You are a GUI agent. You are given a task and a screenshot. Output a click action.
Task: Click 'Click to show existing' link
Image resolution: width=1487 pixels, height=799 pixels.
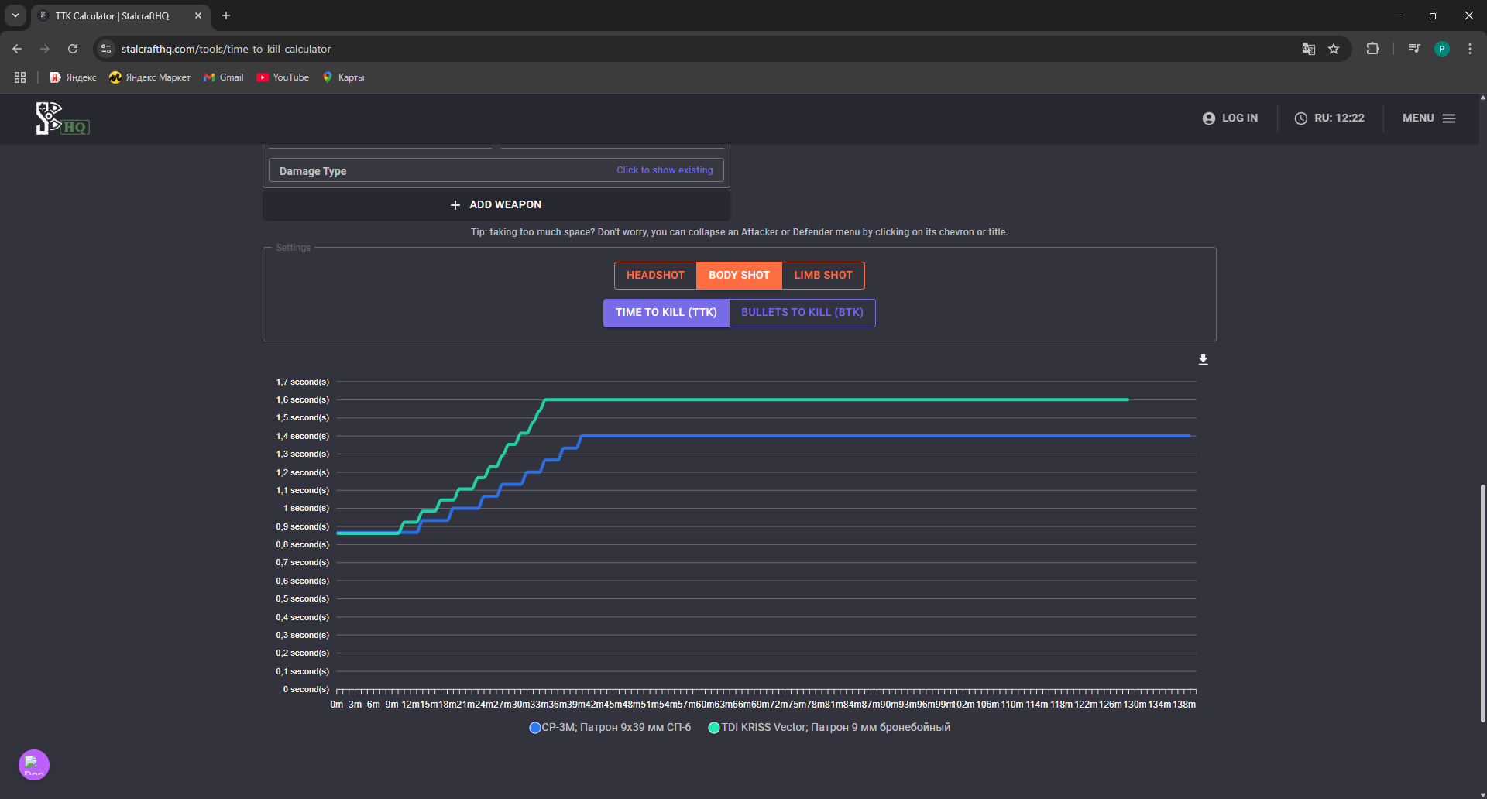click(665, 170)
